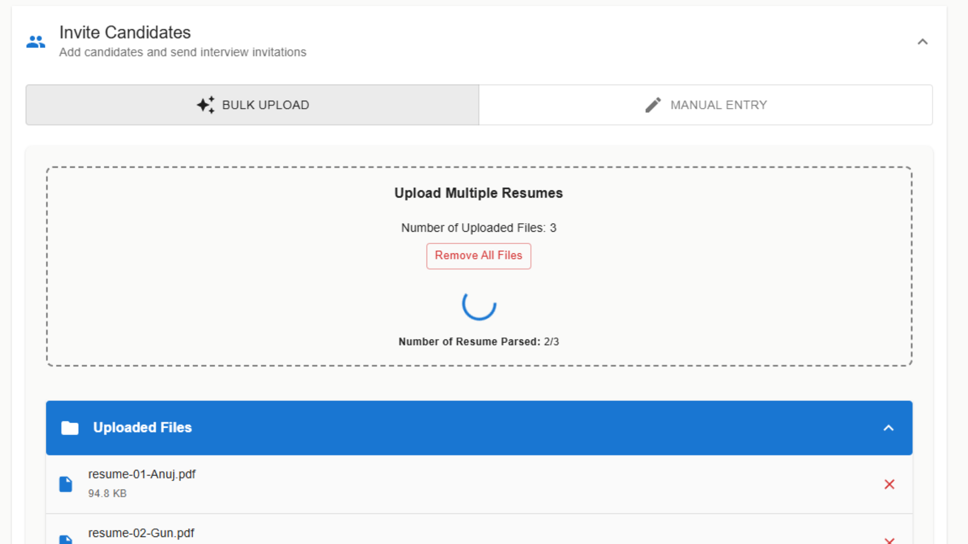Remove resume-01-Anuj.pdf with the red X
The width and height of the screenshot is (968, 544).
[x=889, y=484]
